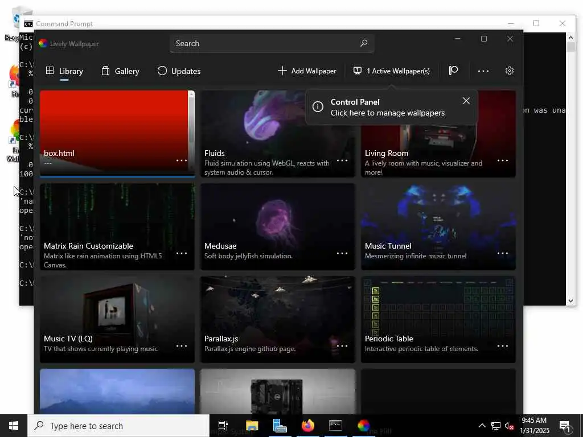Image resolution: width=583 pixels, height=437 pixels.
Task: Click the info icon in Control Panel tip
Action: pos(318,107)
